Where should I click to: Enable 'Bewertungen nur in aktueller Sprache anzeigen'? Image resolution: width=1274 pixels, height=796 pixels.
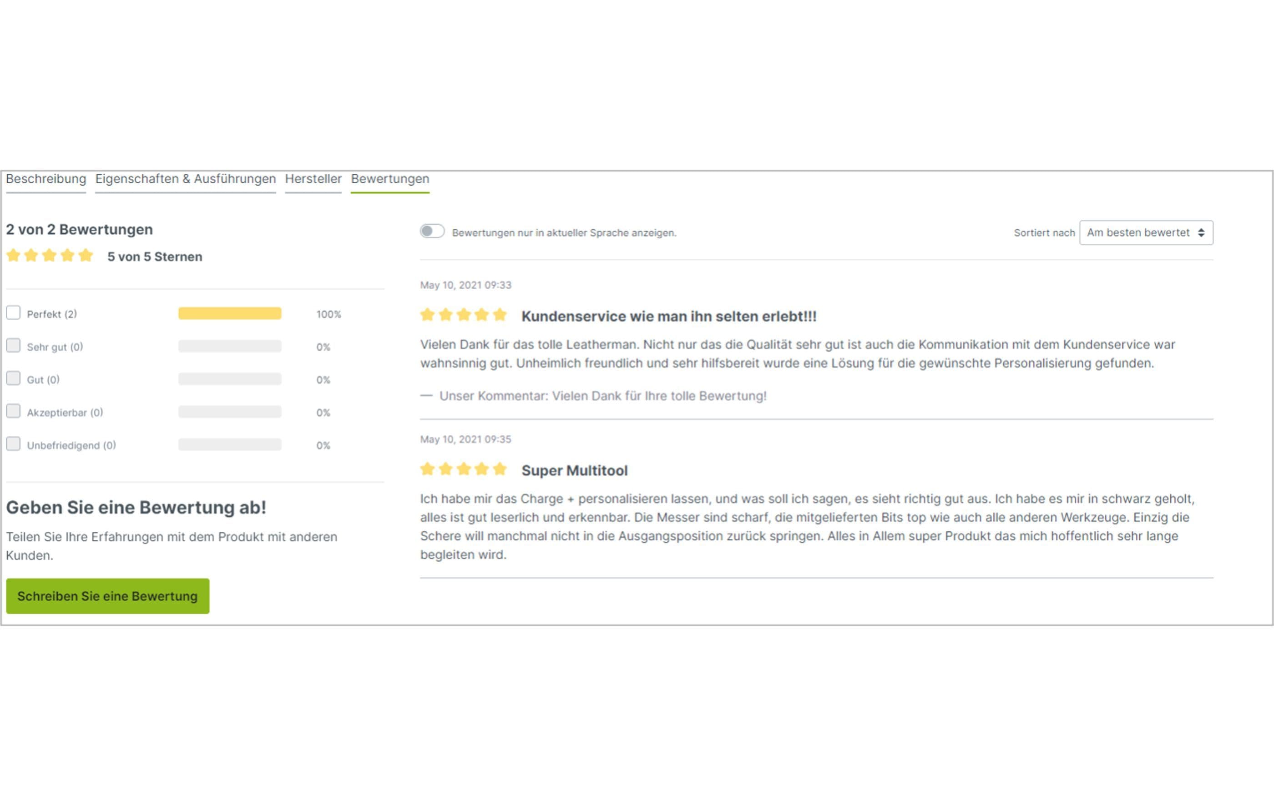[433, 231]
